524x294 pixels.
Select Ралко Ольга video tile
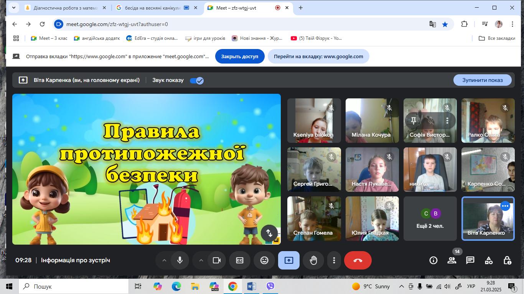488,121
